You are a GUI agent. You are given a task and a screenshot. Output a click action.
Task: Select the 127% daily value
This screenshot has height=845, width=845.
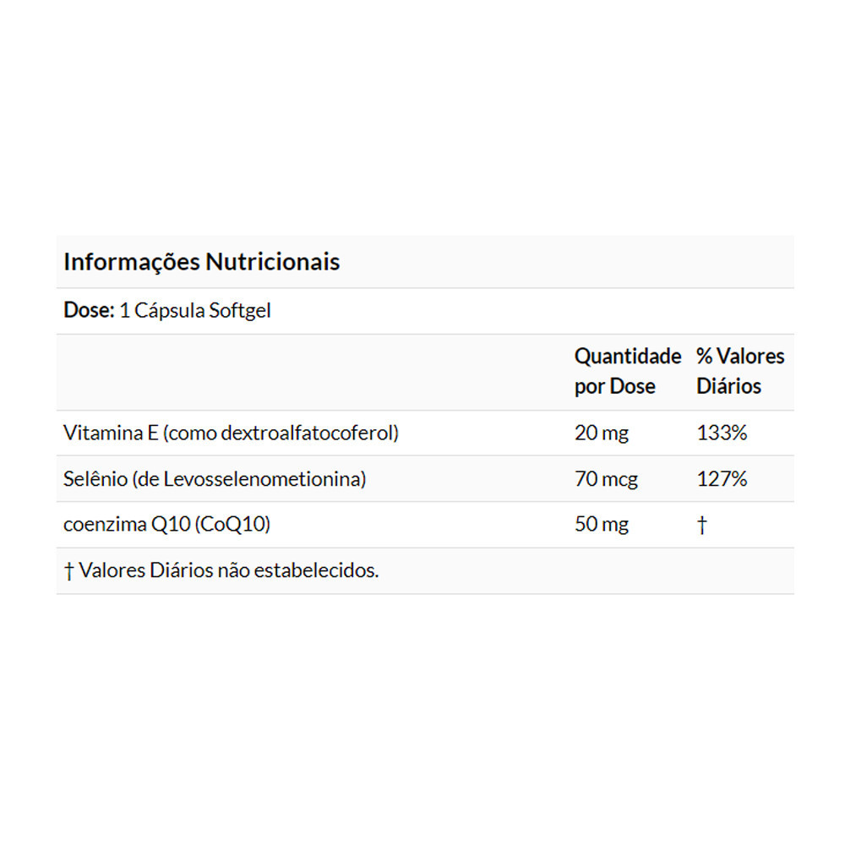pos(722,479)
